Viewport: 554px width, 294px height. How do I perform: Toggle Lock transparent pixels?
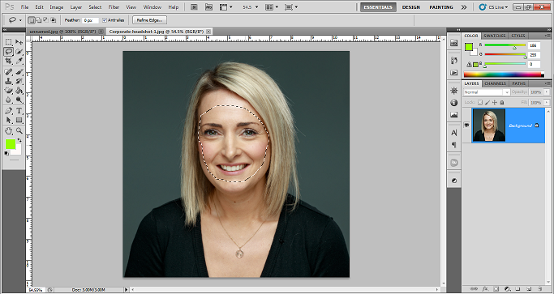[480, 102]
